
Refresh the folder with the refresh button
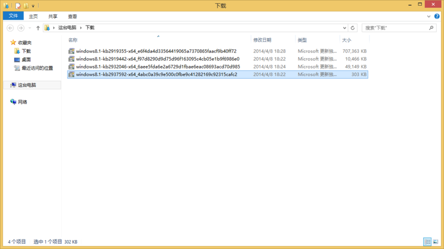pyautogui.click(x=353, y=28)
